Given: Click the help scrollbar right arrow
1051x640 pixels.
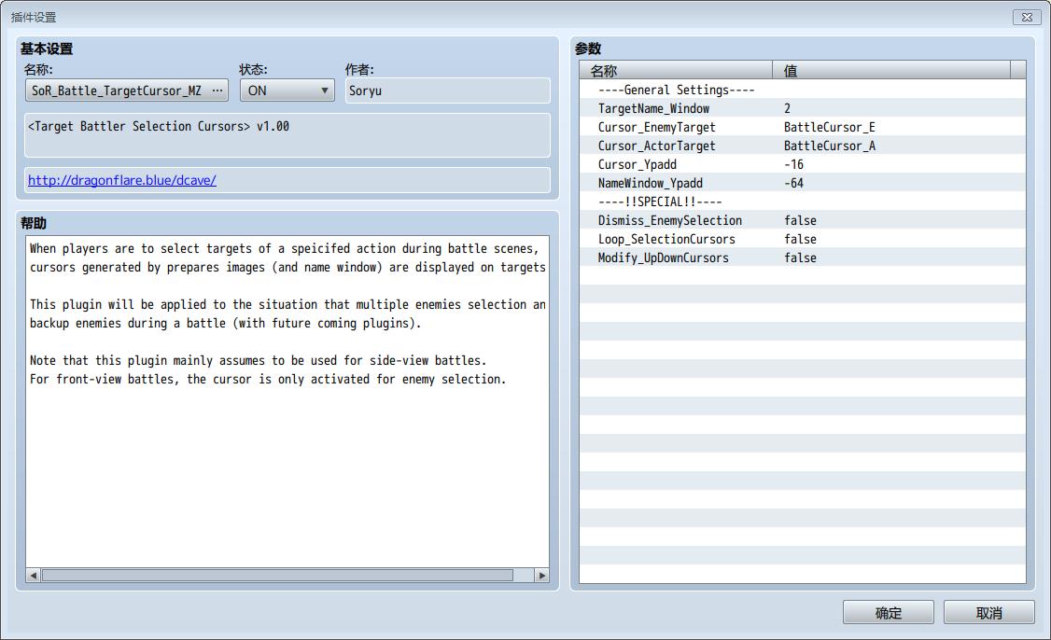Looking at the screenshot, I should pyautogui.click(x=541, y=575).
